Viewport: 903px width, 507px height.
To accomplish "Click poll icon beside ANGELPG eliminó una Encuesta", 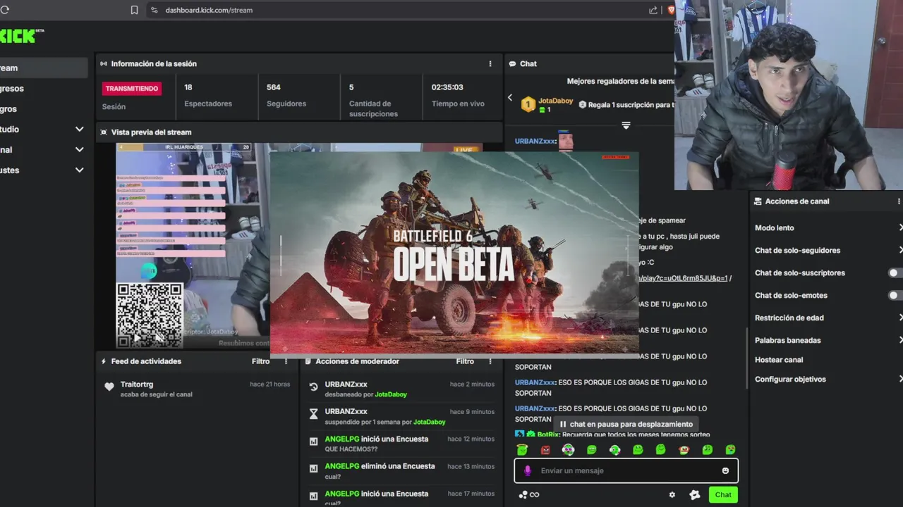I will pos(314,468).
